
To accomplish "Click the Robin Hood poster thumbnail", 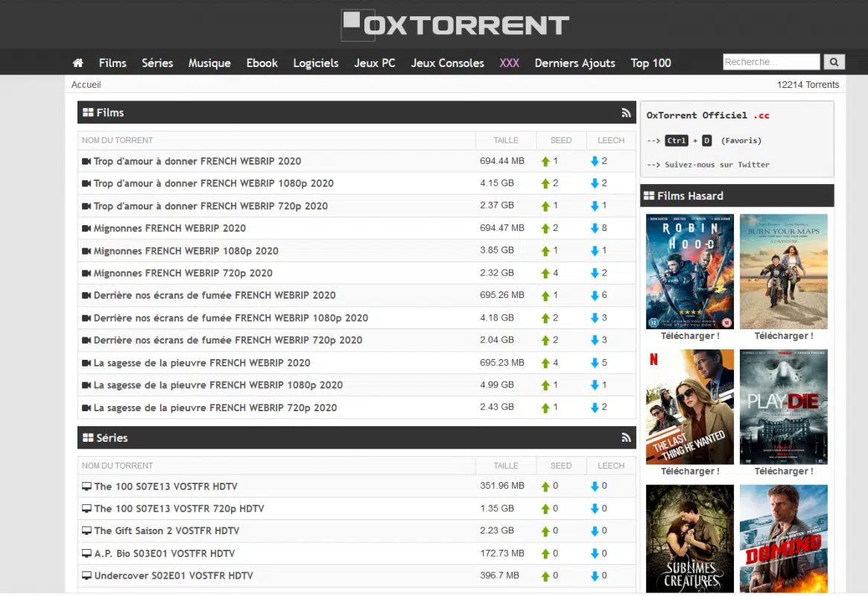I will (690, 271).
